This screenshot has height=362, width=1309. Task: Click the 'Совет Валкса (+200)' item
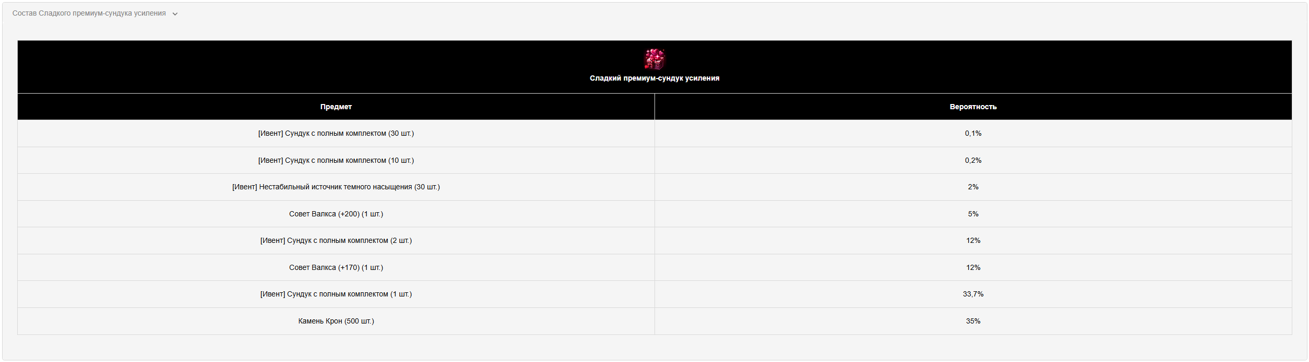(336, 214)
